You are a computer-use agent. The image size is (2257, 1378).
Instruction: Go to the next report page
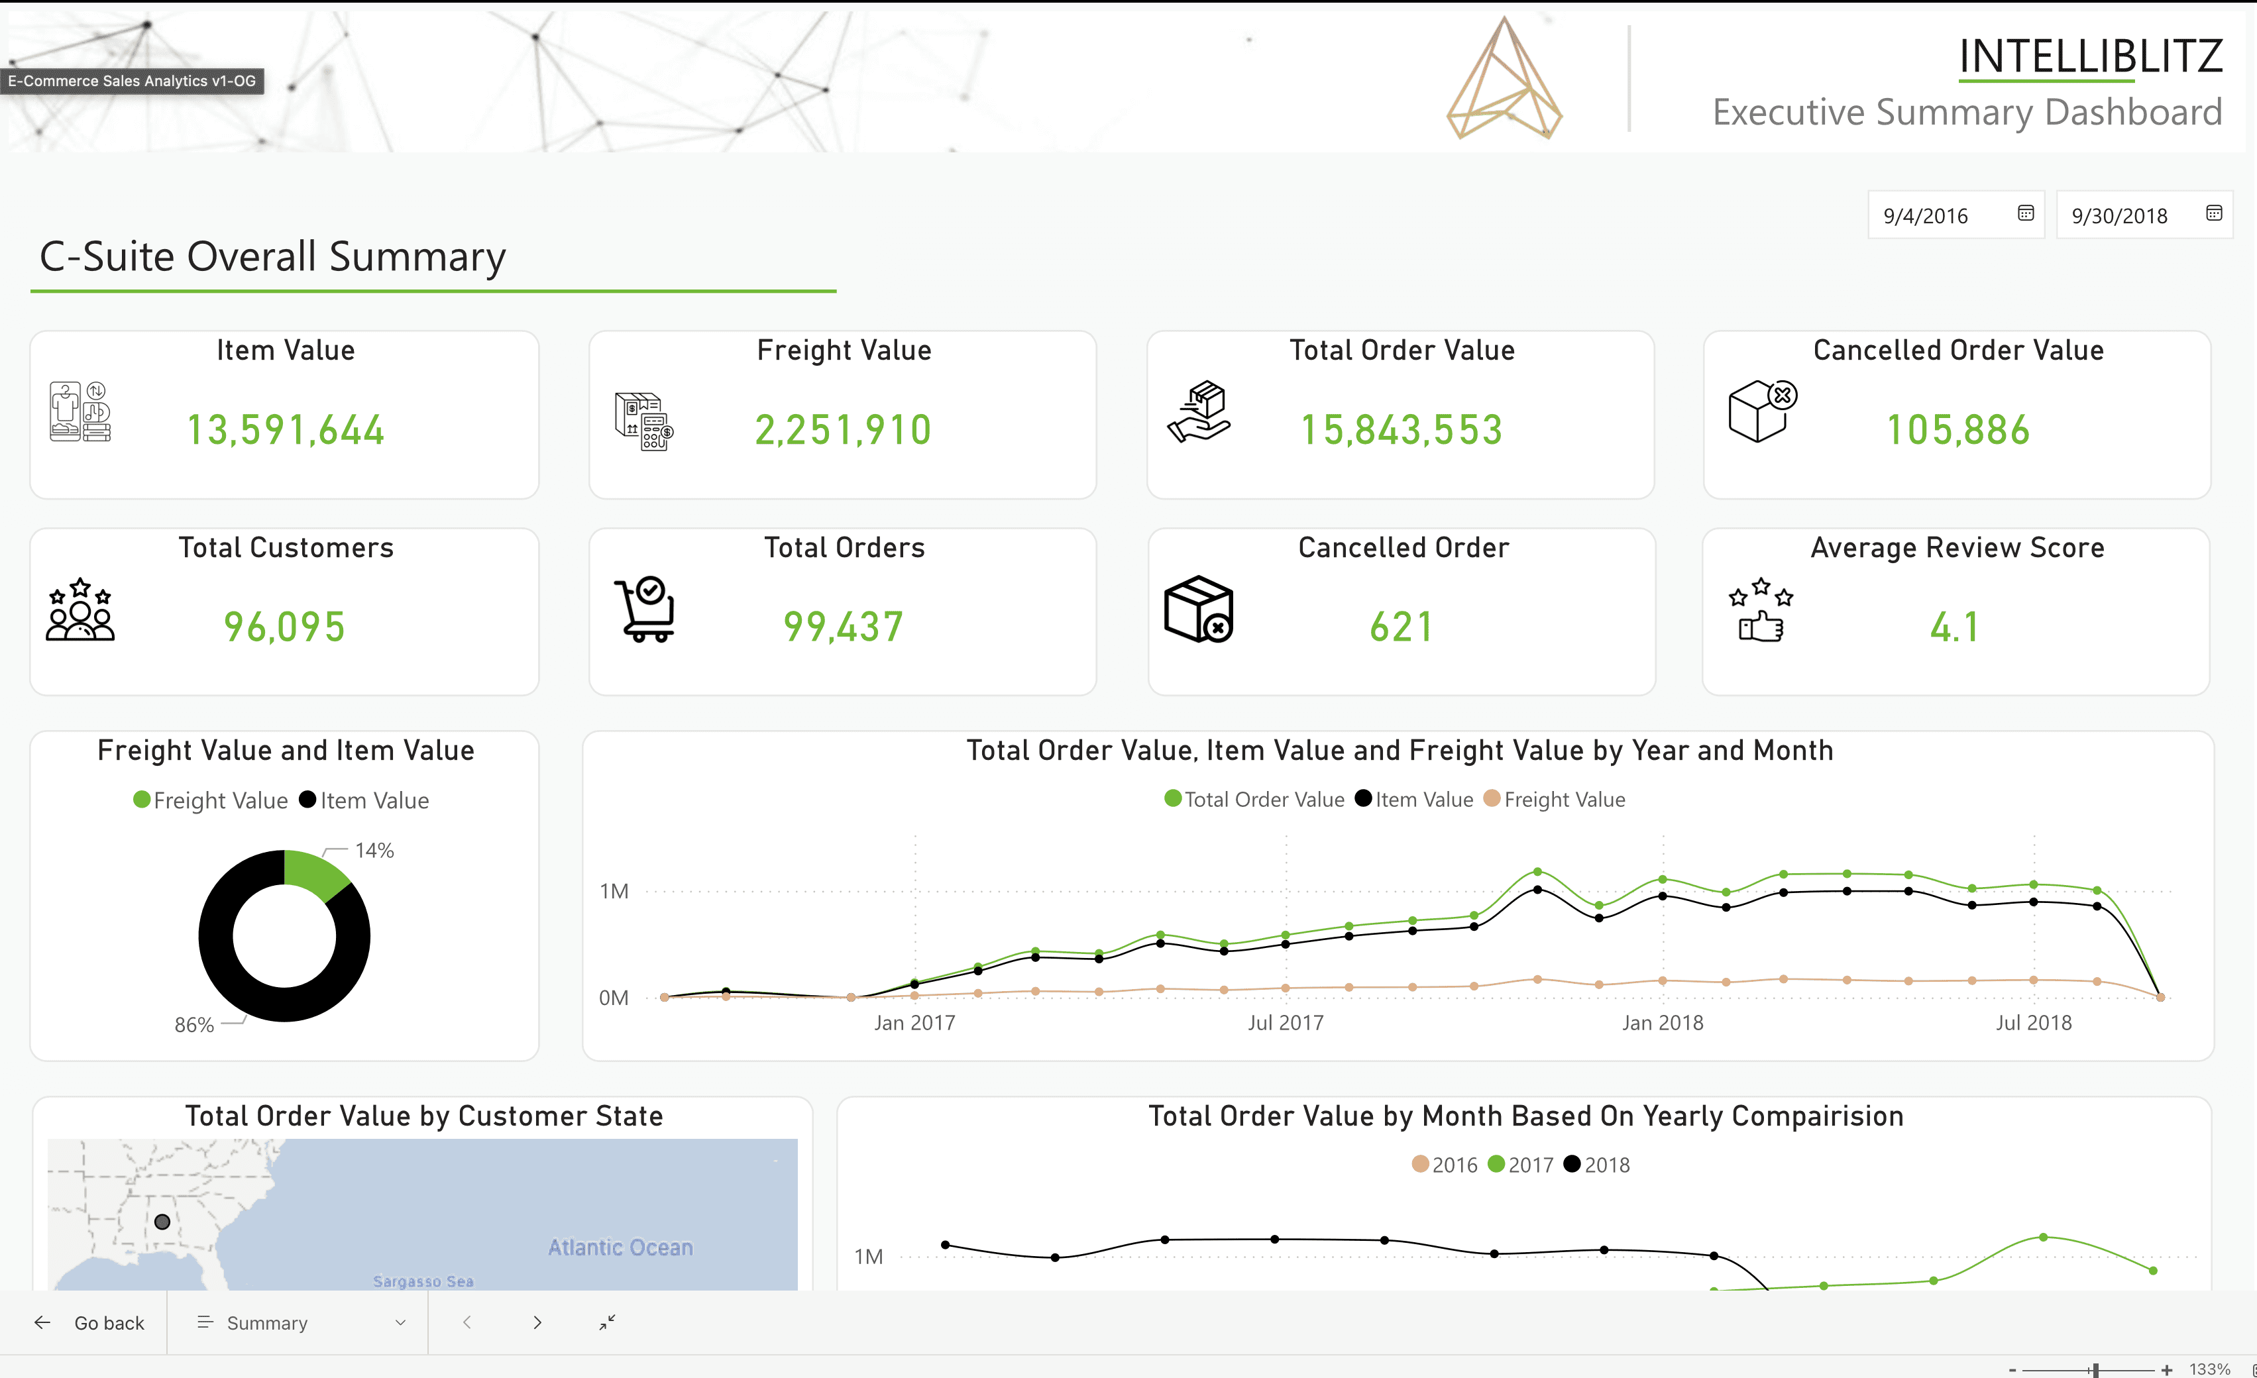537,1322
